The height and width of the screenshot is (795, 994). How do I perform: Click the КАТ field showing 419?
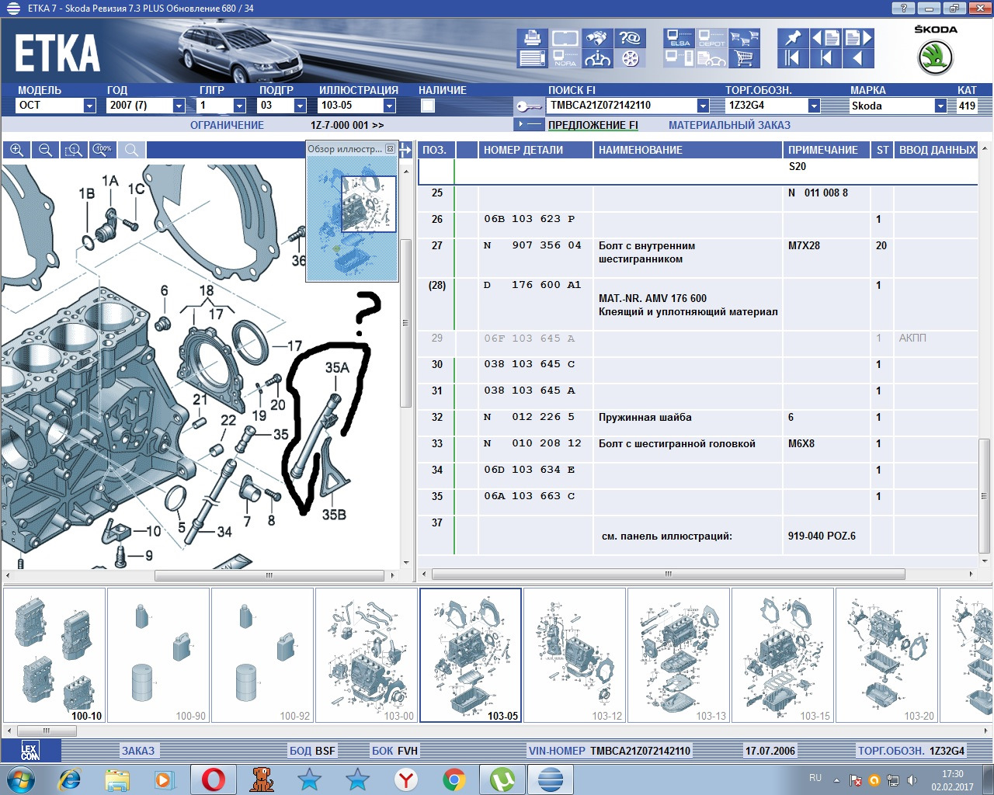click(967, 106)
